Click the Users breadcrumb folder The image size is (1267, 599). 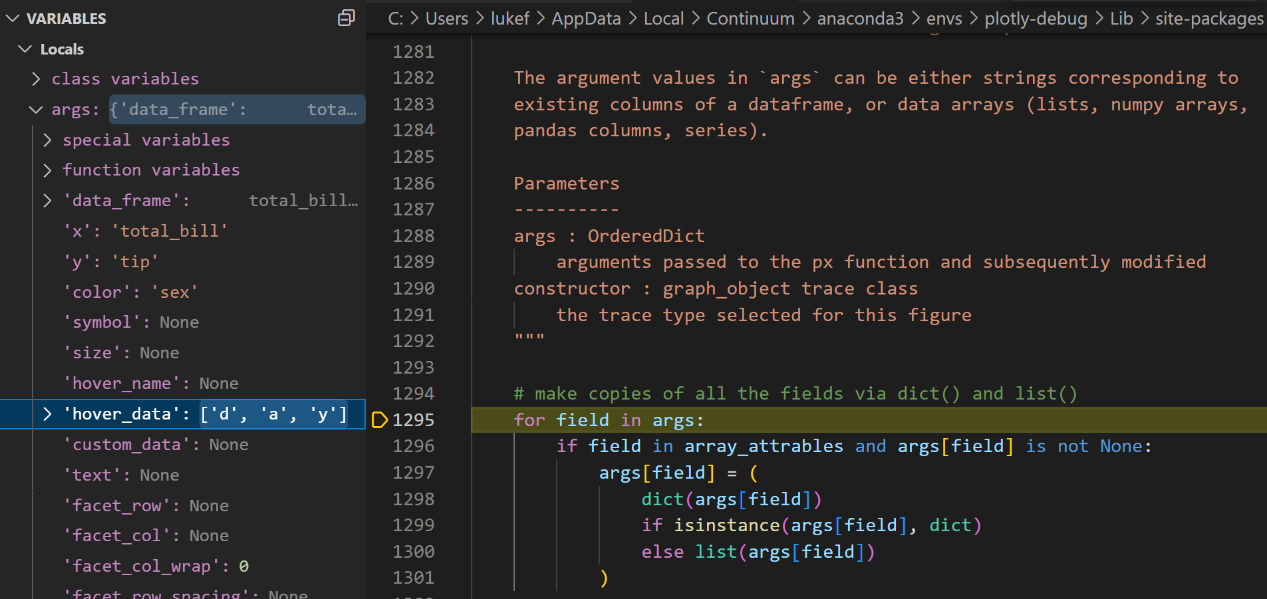pos(447,19)
